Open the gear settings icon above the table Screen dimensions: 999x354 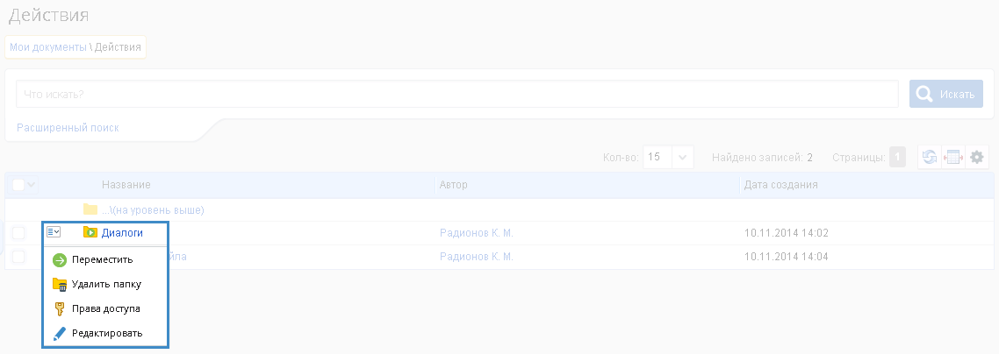977,158
